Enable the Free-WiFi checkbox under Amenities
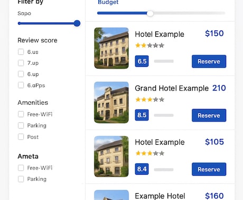The width and height of the screenshot is (243, 200). [x=21, y=114]
